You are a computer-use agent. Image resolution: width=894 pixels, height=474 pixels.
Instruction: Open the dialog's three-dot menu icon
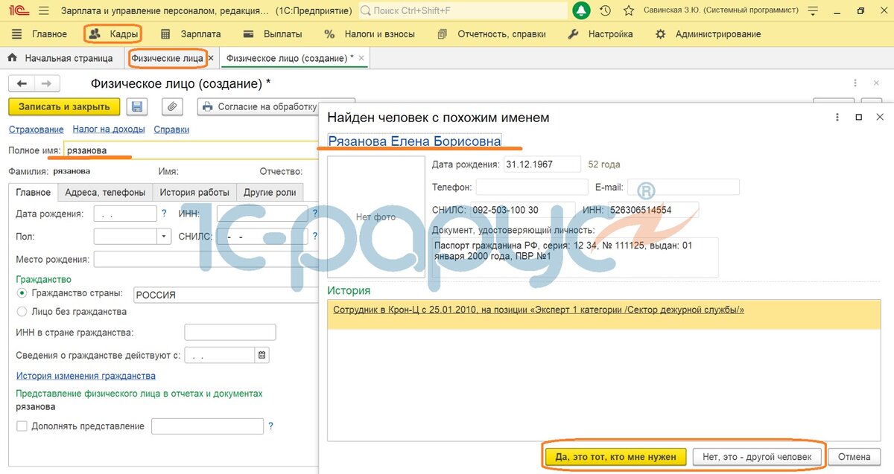(838, 118)
